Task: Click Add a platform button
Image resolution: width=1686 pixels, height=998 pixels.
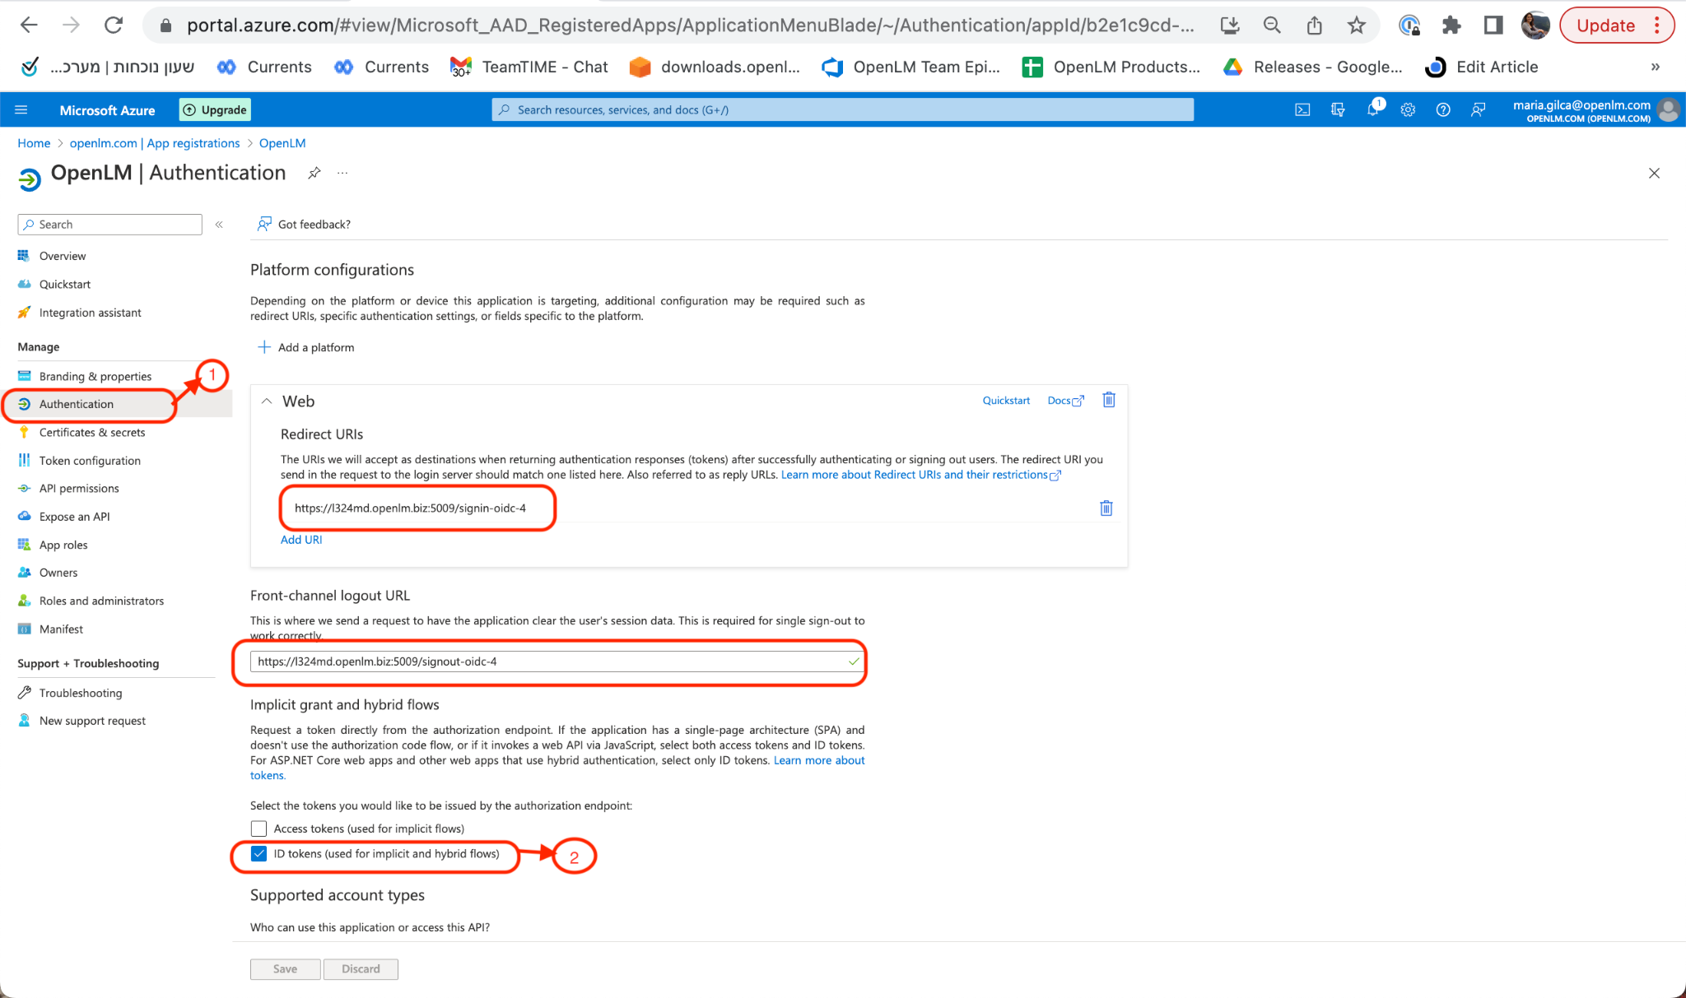Action: 306,347
